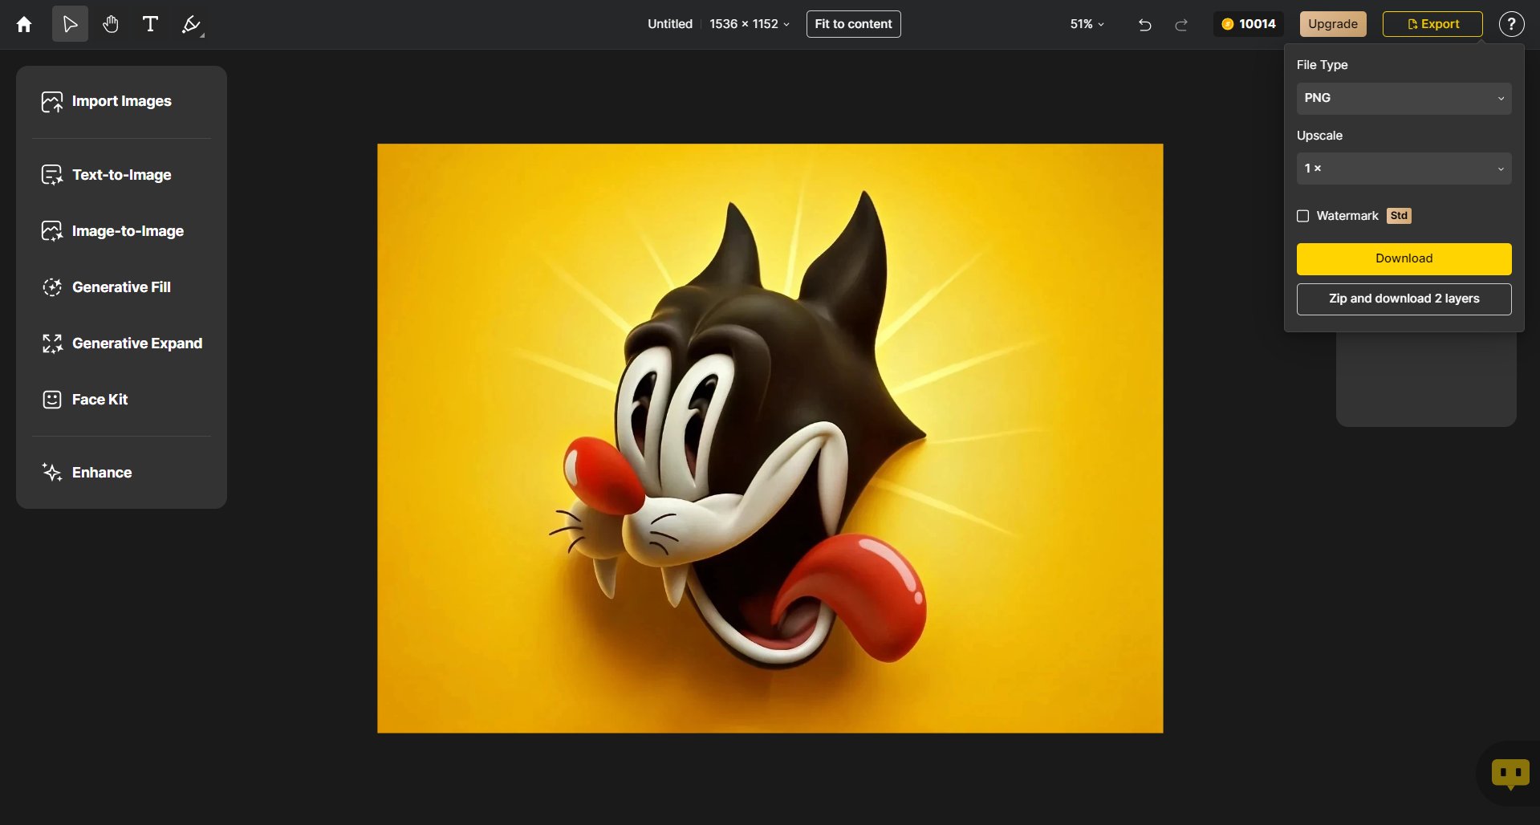Click Fit to content button
Image resolution: width=1540 pixels, height=825 pixels.
[x=853, y=24]
